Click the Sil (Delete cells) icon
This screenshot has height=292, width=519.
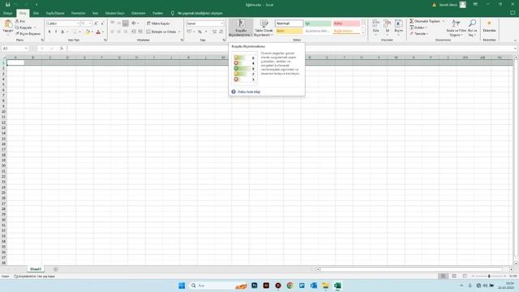[388, 24]
